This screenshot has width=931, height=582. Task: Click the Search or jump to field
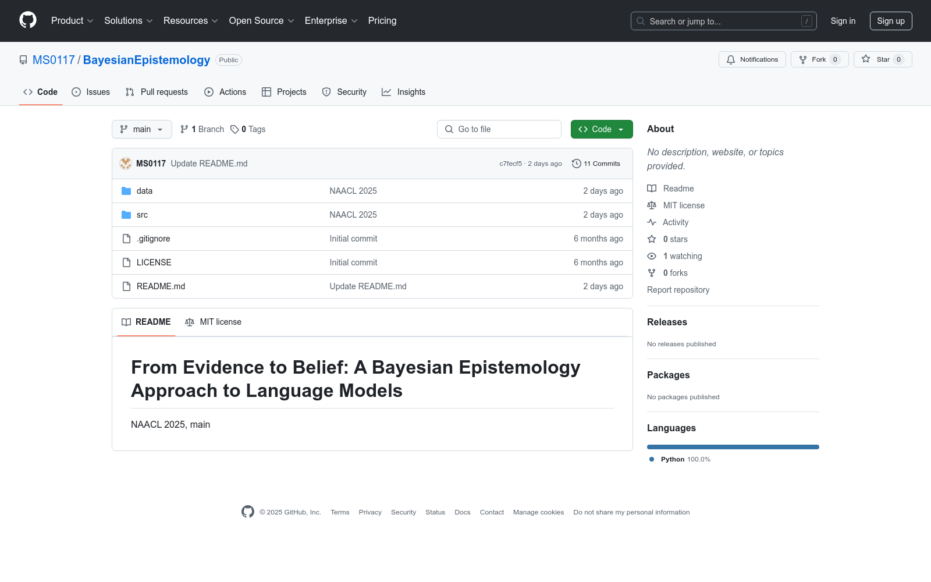tap(724, 21)
